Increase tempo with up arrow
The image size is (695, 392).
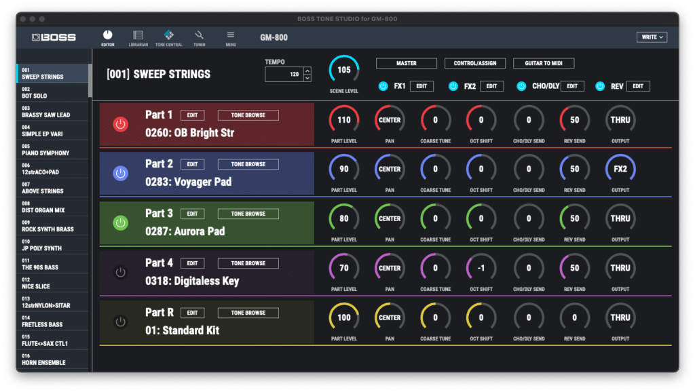coord(307,71)
